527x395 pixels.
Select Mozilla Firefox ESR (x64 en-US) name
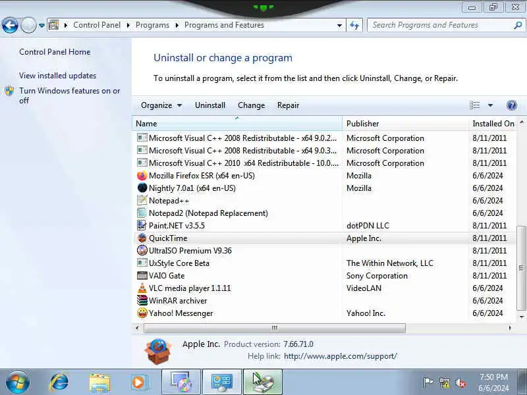[202, 176]
